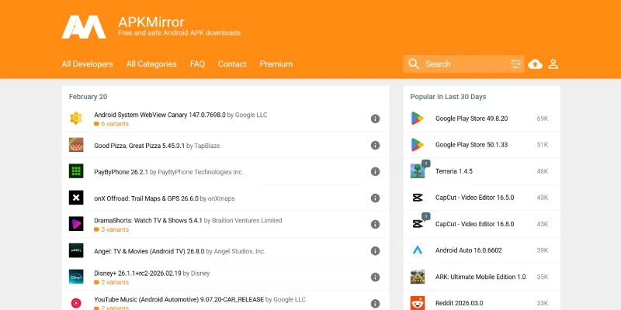
Task: Click the Angel Studios app icon
Action: coord(76,250)
